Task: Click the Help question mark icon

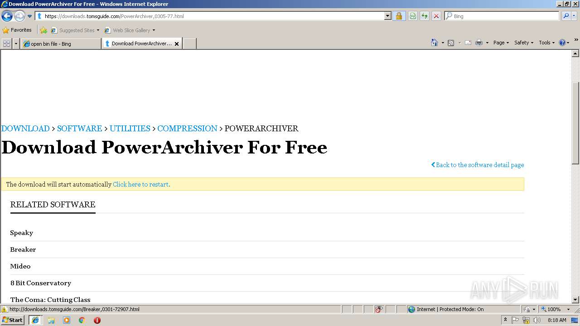Action: [x=562, y=43]
